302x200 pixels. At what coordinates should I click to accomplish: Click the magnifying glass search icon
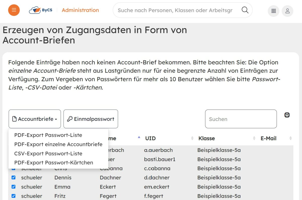tap(245, 10)
